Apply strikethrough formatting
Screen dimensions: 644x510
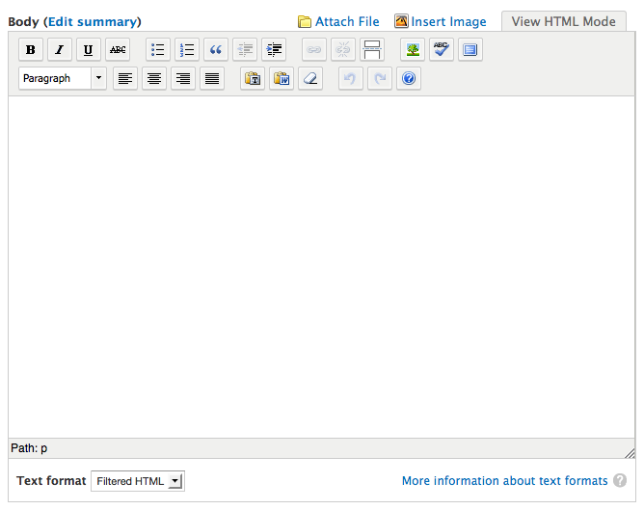[118, 50]
